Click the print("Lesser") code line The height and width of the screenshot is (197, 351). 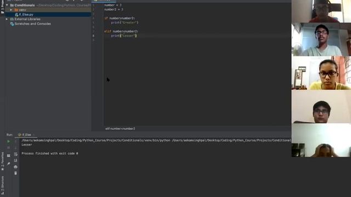[124, 36]
